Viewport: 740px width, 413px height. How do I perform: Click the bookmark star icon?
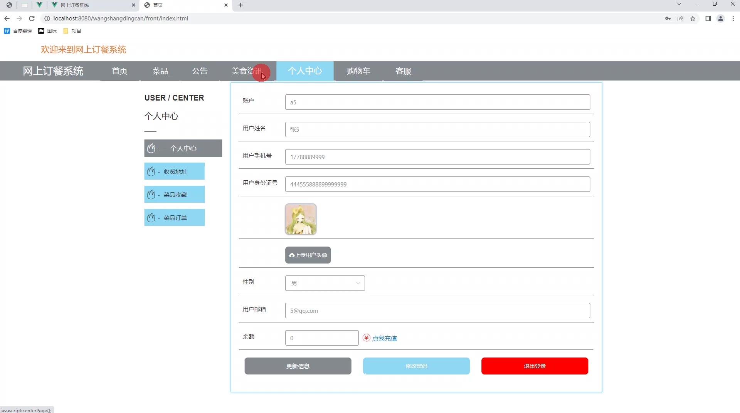pyautogui.click(x=693, y=18)
